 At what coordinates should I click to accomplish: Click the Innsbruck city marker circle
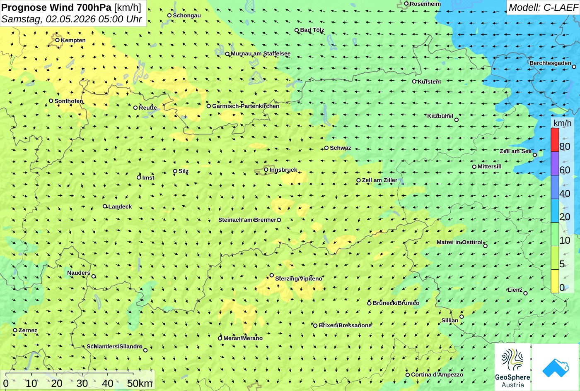[x=266, y=170]
